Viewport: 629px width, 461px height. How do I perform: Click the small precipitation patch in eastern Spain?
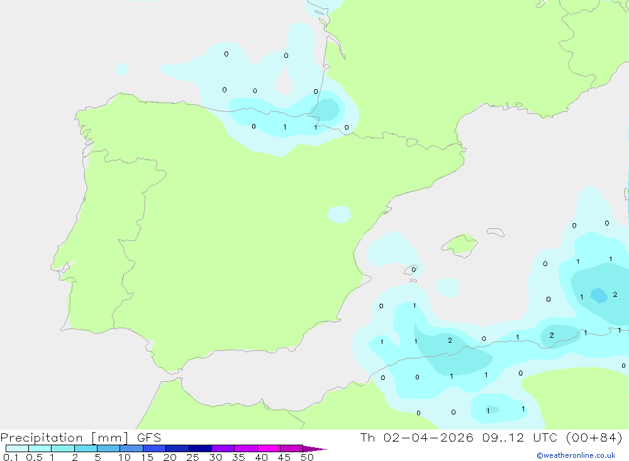coord(340,214)
